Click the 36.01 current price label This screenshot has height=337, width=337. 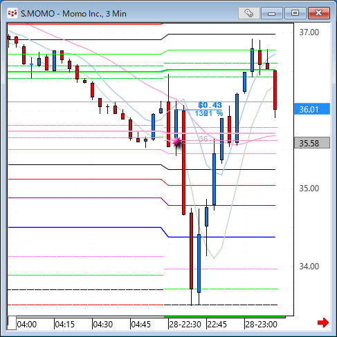312,109
